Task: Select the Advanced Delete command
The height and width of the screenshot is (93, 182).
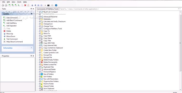Action: click(x=49, y=69)
